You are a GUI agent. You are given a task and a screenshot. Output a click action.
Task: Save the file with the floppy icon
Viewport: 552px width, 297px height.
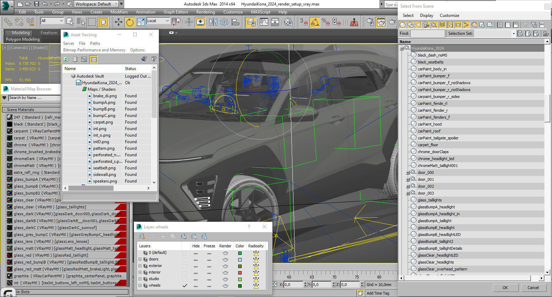pyautogui.click(x=37, y=4)
